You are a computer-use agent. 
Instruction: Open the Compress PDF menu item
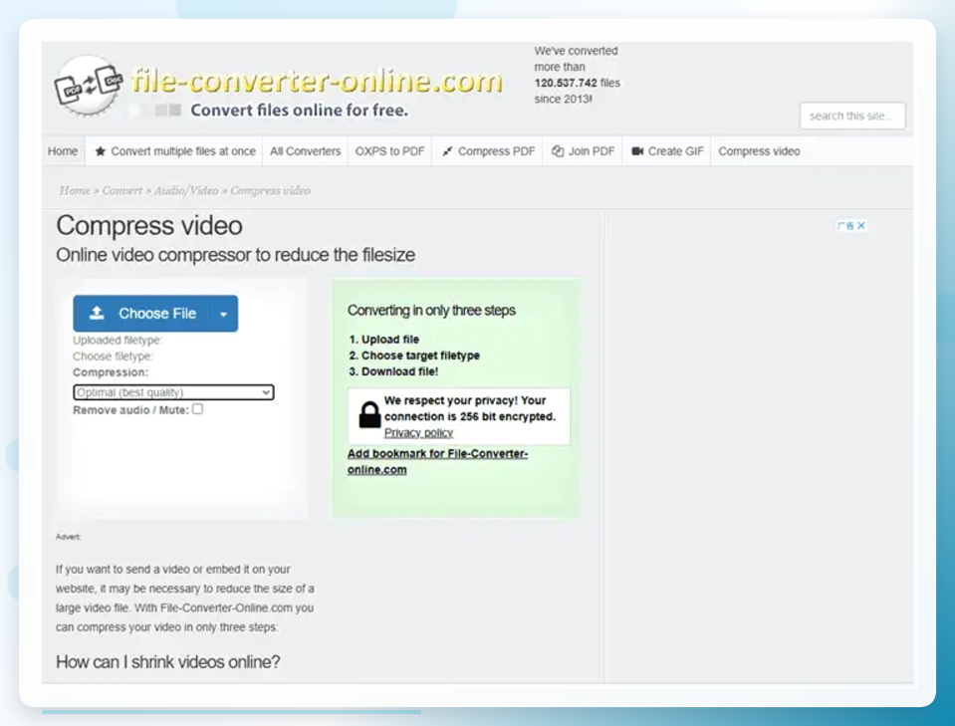[x=489, y=151]
